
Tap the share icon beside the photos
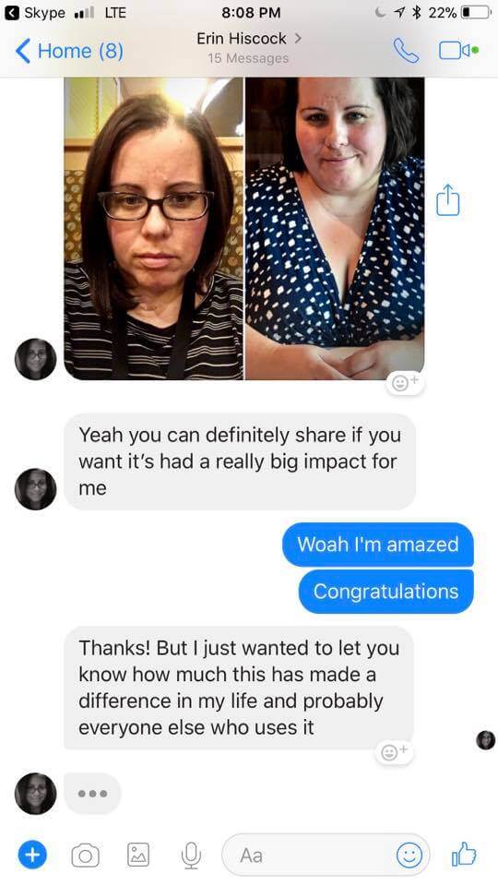(448, 200)
